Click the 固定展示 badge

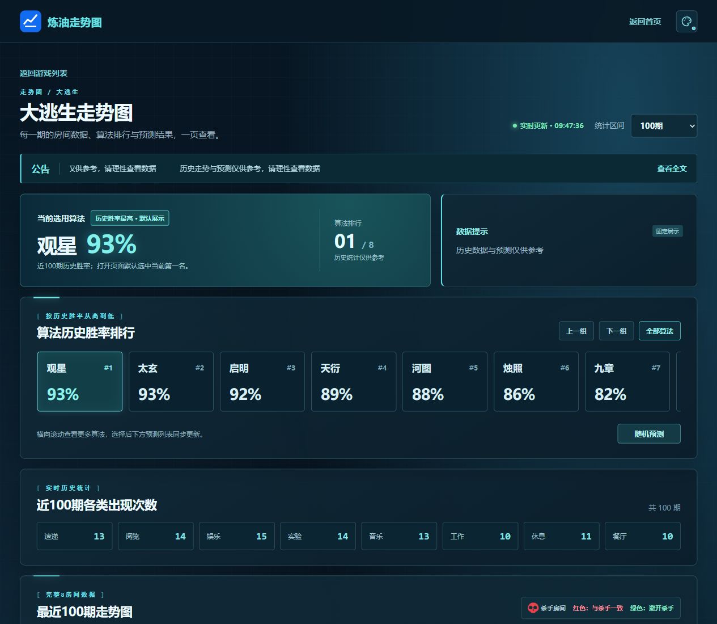point(668,231)
